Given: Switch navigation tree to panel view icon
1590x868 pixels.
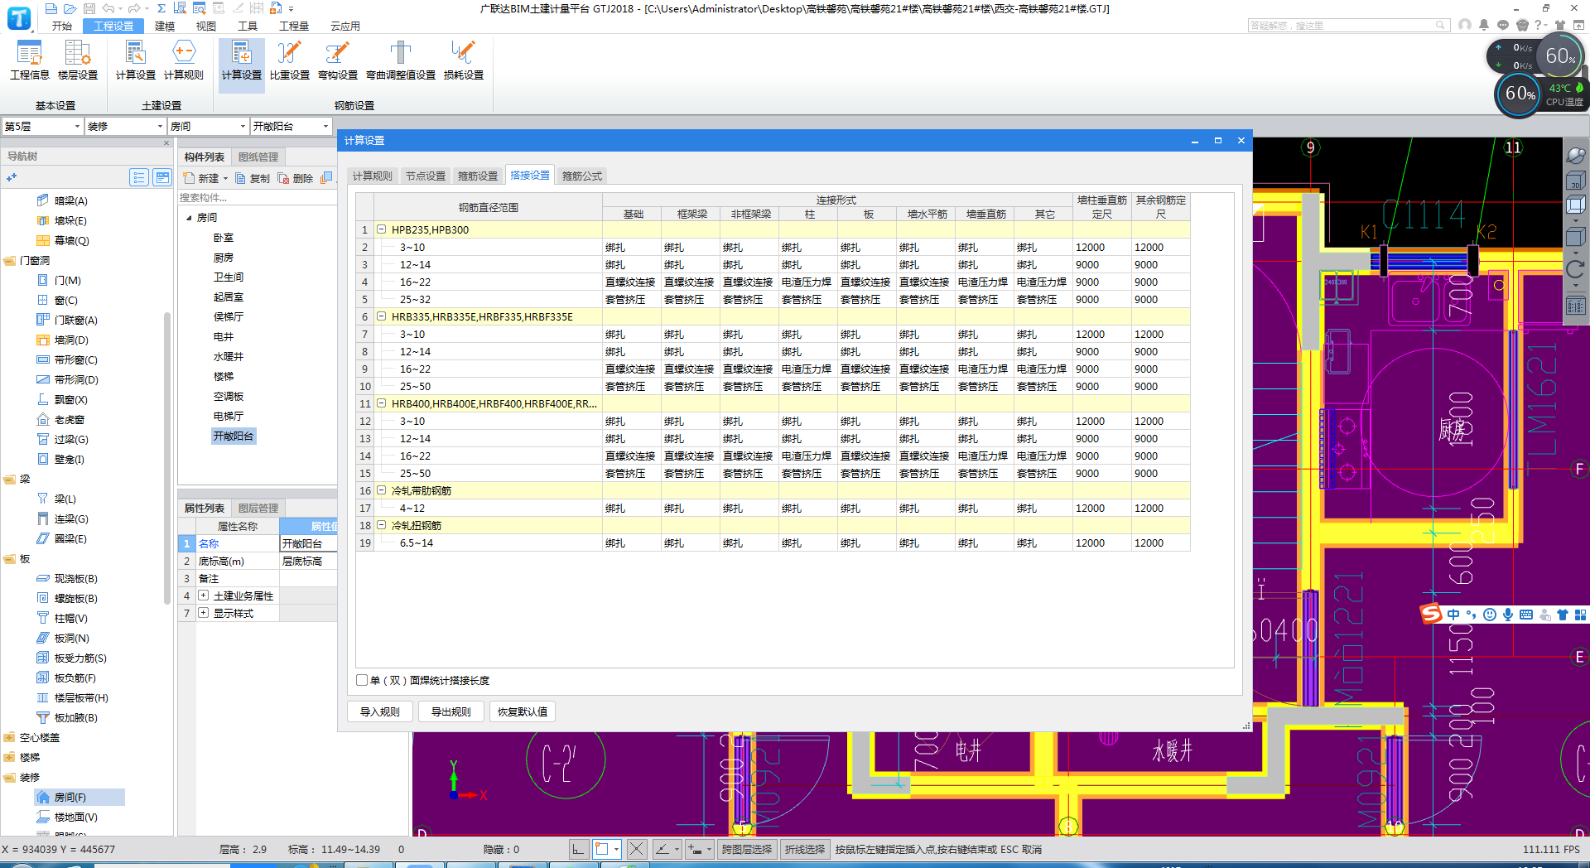Looking at the screenshot, I should [162, 177].
